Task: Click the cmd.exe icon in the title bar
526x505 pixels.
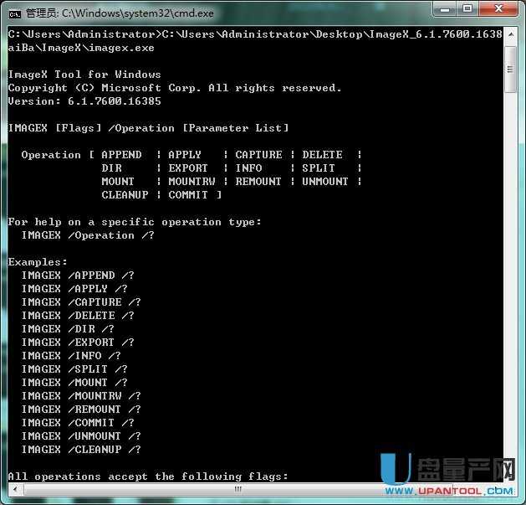Action: click(16, 13)
